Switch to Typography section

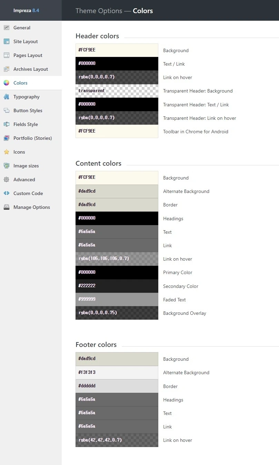click(x=31, y=97)
